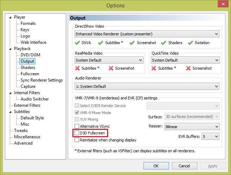This screenshot has height=175, width=231.
Task: Click the red X beside RealMedia Screenshot
Action: point(111,68)
